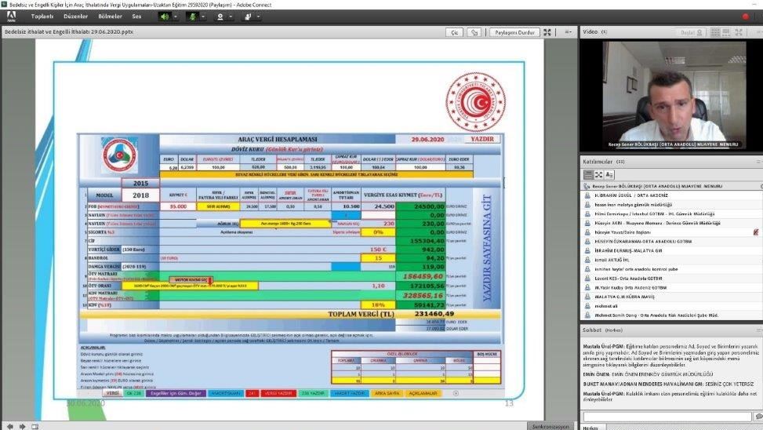This screenshot has height=430, width=763.
Task: Open the Bölmeler menu
Action: [109, 16]
